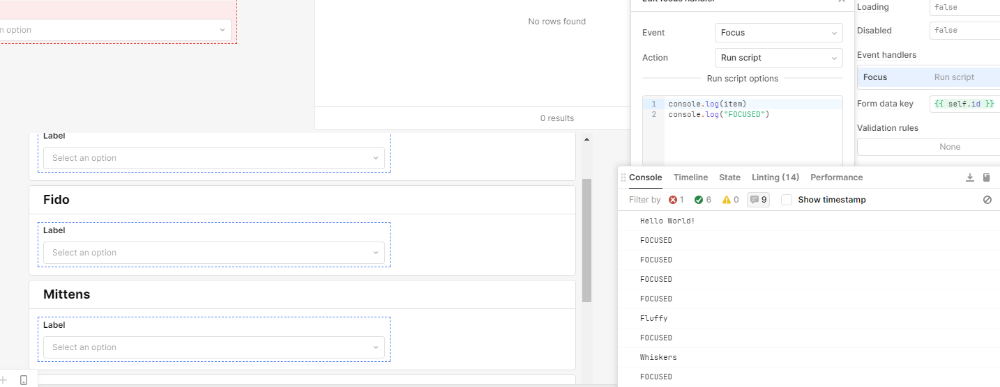Click the "Fido" card heading
Viewport: 1000px width, 387px height.
coord(56,200)
